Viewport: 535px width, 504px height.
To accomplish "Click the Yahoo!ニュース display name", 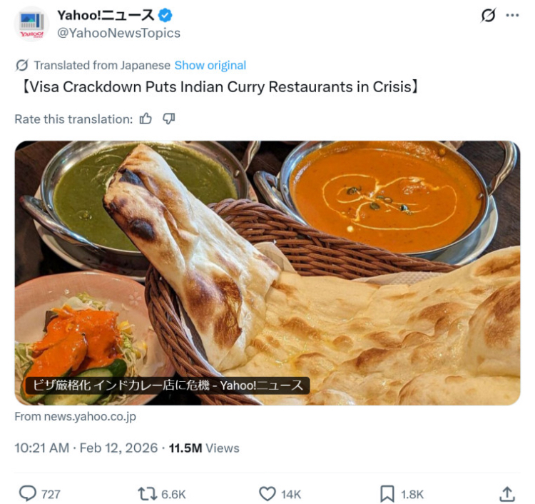I will 106,16.
